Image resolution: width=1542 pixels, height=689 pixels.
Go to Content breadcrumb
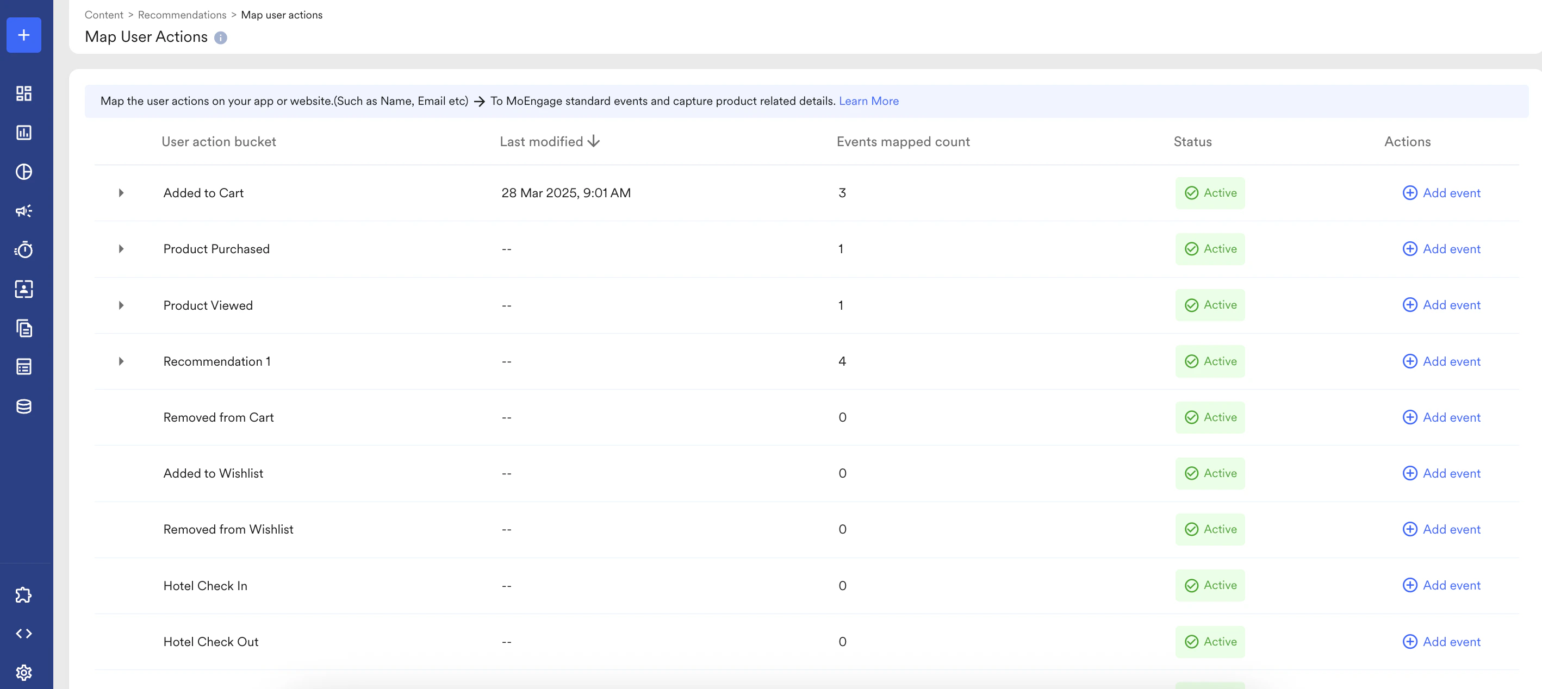[103, 15]
